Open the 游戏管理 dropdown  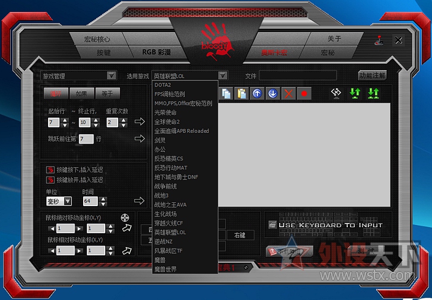pos(111,76)
